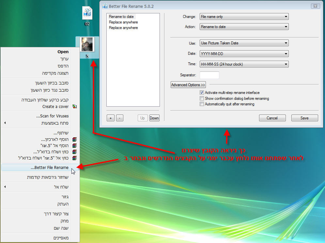Click the plus button to add step
Image resolution: width=325 pixels, height=243 pixels.
click(x=110, y=118)
